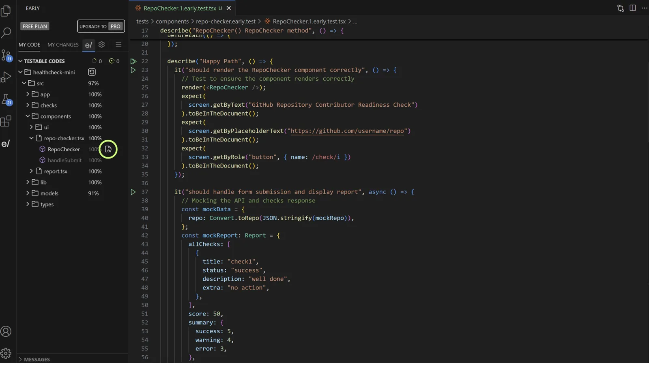The image size is (649, 365).
Task: Collapse the healthcheck-mini folder
Action: click(20, 72)
